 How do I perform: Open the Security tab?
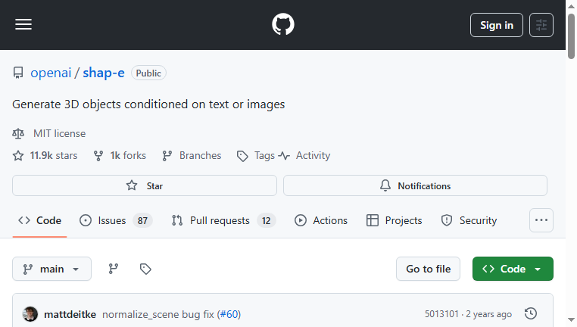(469, 220)
